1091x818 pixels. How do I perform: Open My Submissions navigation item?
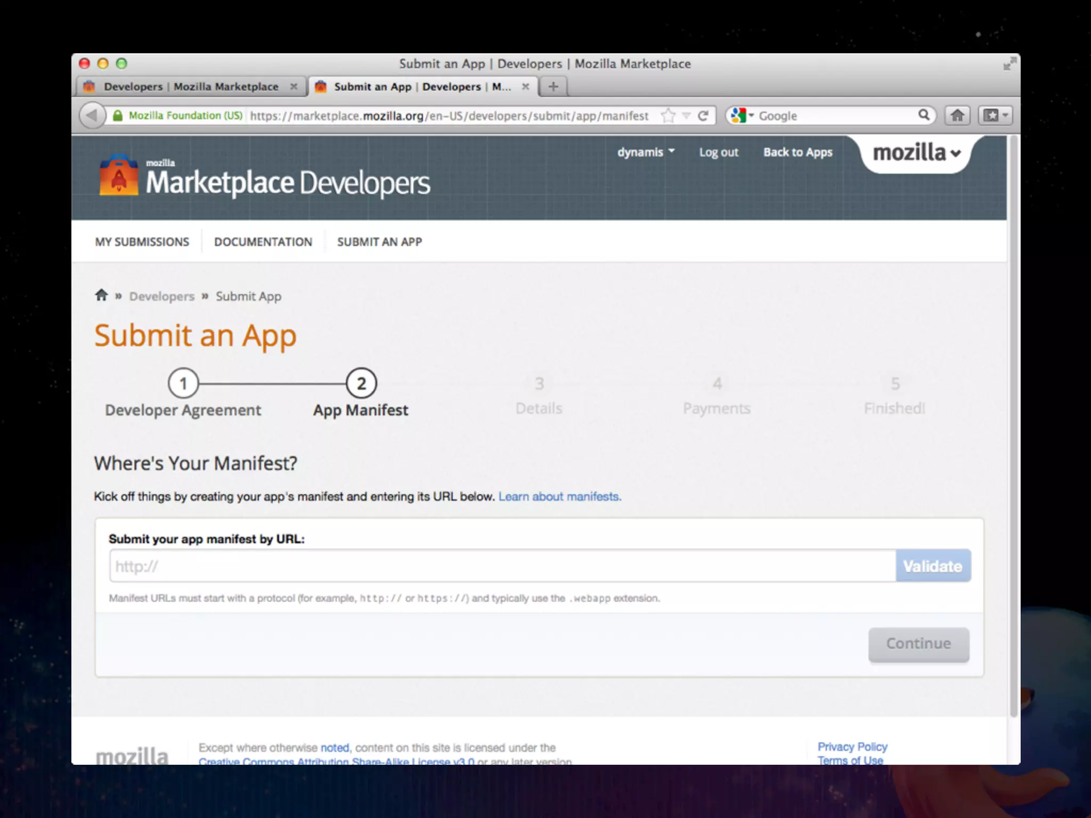tap(142, 242)
